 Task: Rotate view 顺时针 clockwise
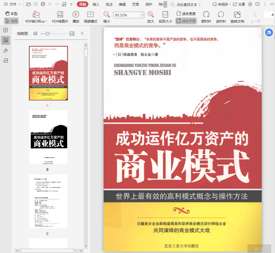point(206,17)
